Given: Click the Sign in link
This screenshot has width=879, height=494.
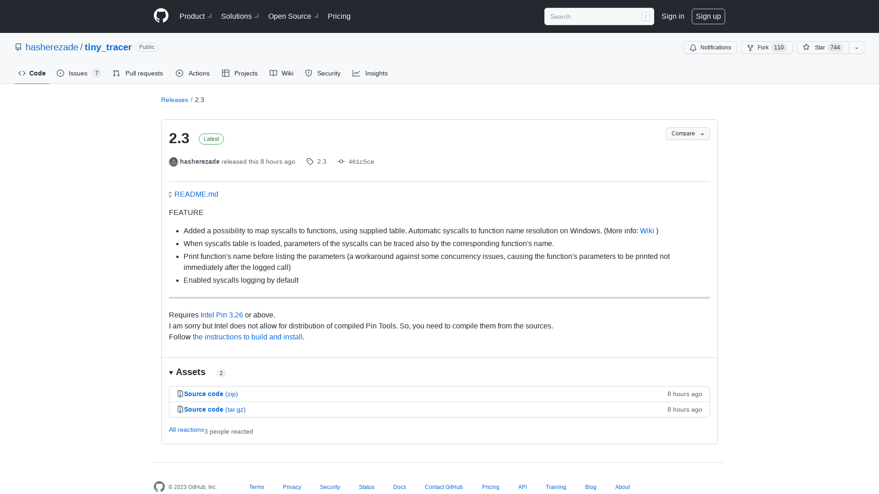Looking at the screenshot, I should 673,16.
